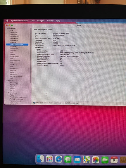
Task: Select Skrivare in the sidebar
Action: coord(13,71)
